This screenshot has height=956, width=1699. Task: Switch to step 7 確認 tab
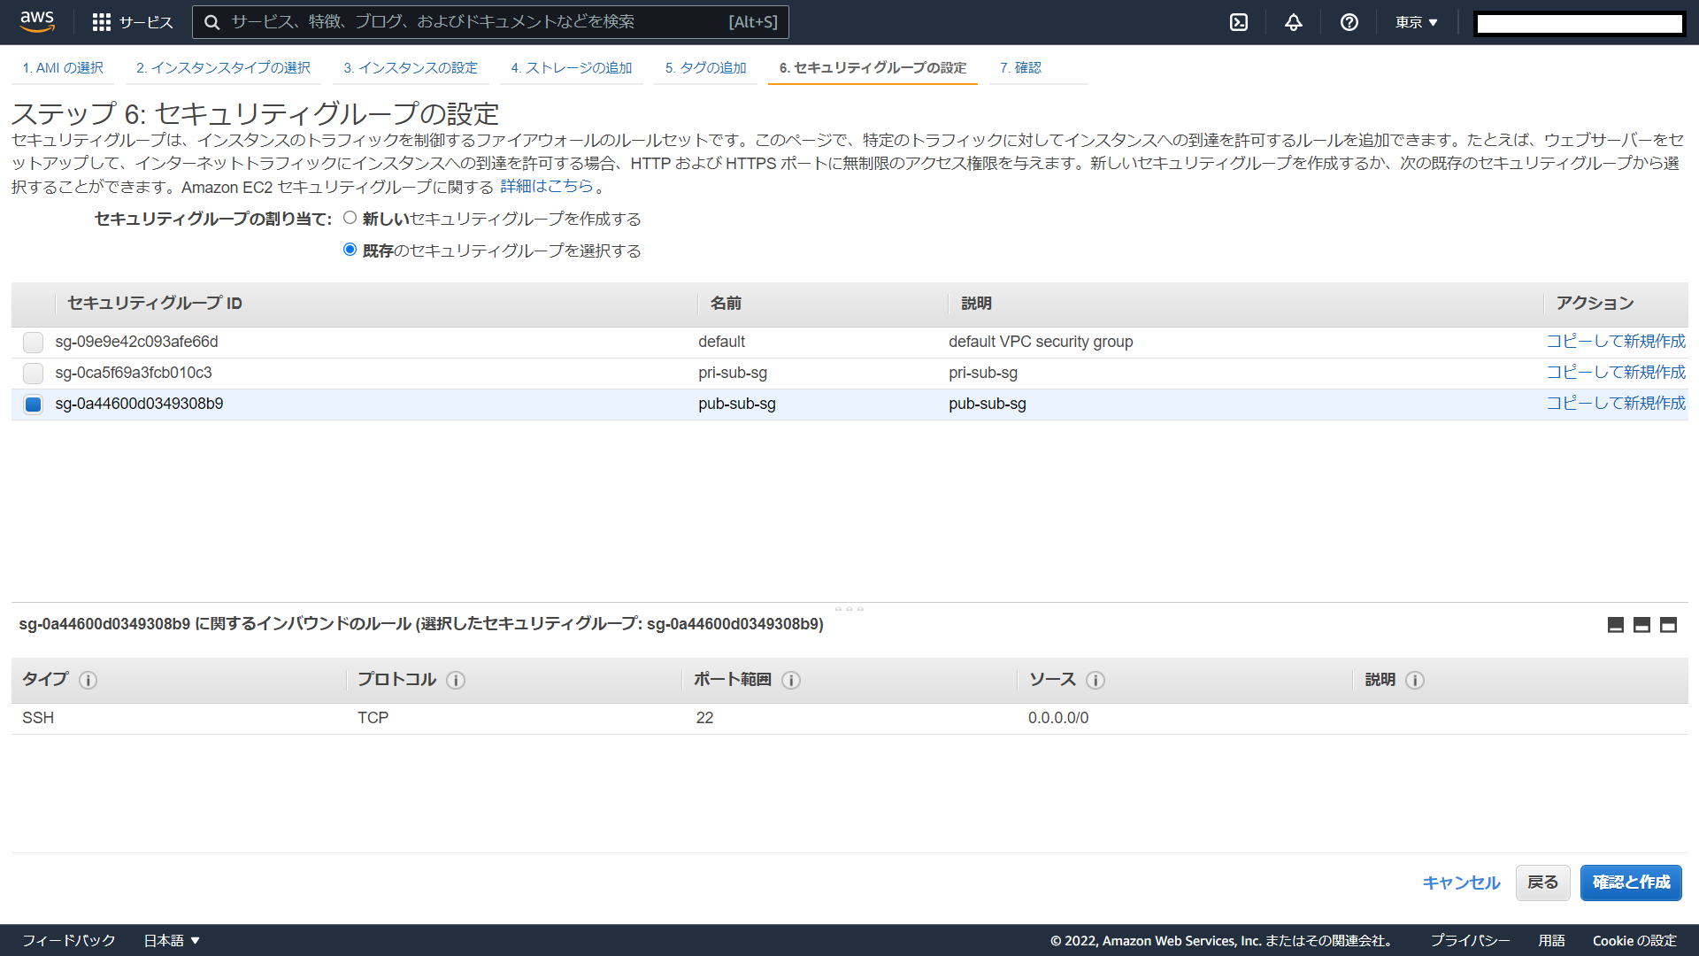point(1020,68)
